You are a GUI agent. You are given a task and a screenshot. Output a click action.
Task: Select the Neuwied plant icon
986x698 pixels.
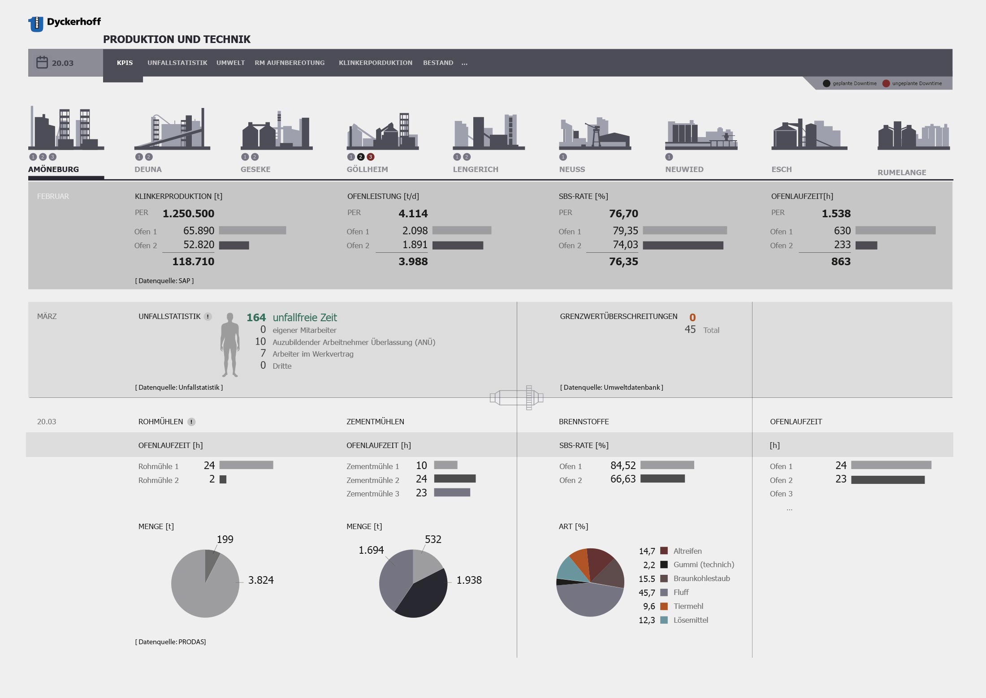(701, 134)
